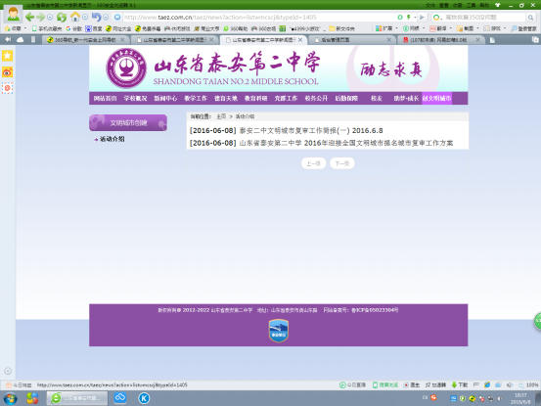Click the blue shield badge in footer

point(279,331)
